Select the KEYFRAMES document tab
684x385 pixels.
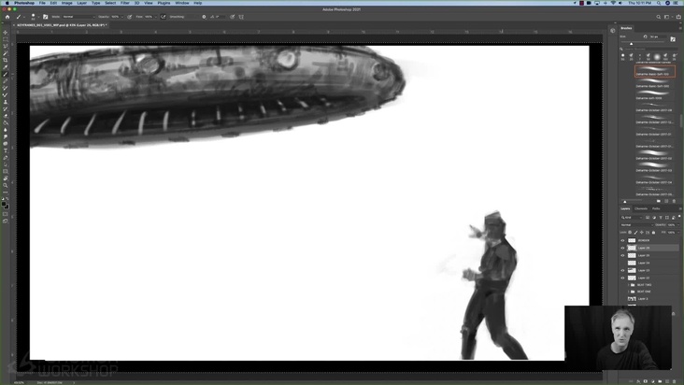(x=61, y=25)
